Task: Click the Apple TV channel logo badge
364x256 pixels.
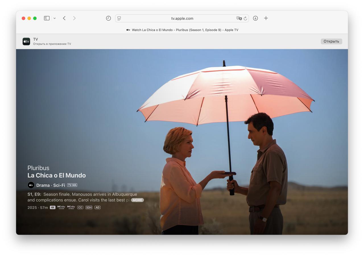Action: pyautogui.click(x=31, y=185)
